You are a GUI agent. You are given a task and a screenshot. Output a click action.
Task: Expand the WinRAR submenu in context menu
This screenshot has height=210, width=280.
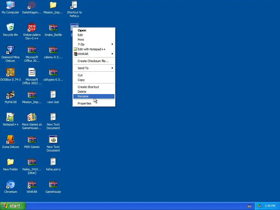[94, 54]
